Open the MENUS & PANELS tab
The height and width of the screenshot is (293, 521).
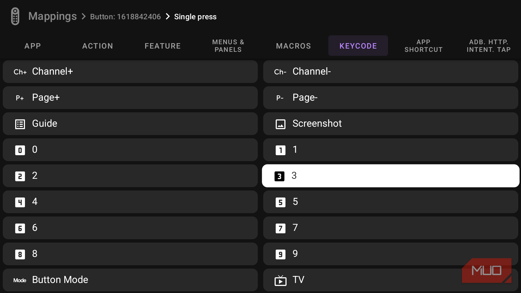pos(228,46)
